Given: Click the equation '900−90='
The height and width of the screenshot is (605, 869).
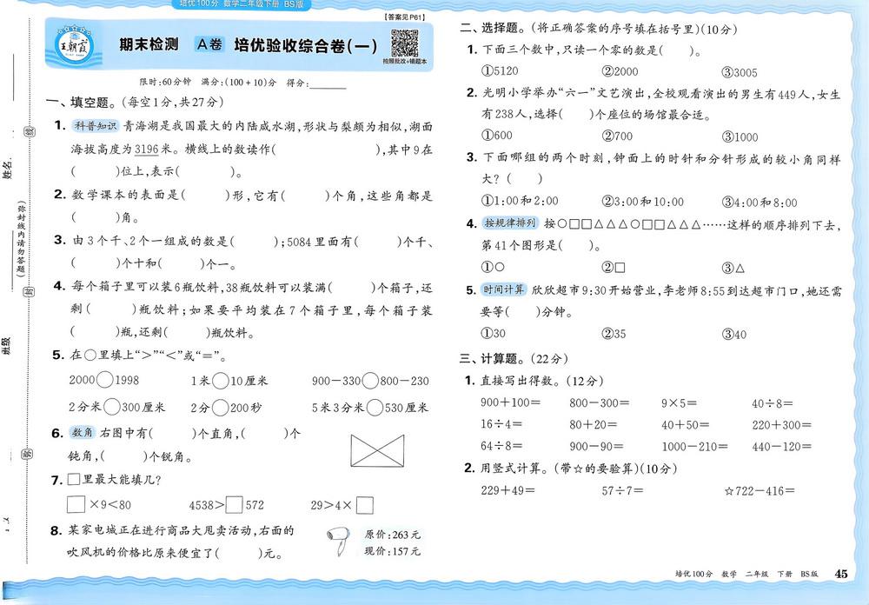Looking at the screenshot, I should (x=596, y=446).
